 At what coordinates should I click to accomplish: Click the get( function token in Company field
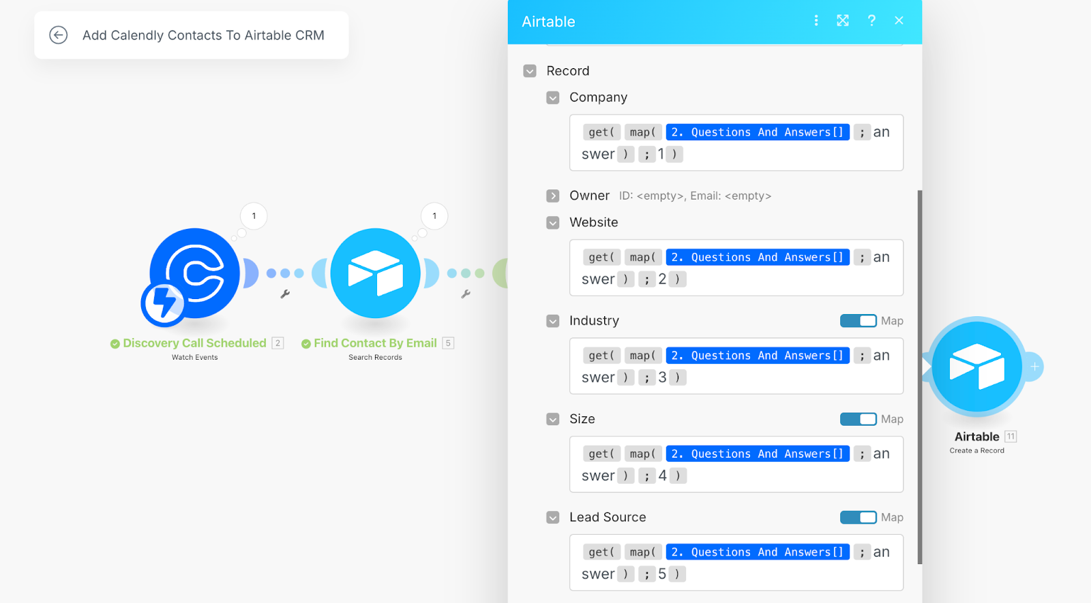pyautogui.click(x=601, y=132)
